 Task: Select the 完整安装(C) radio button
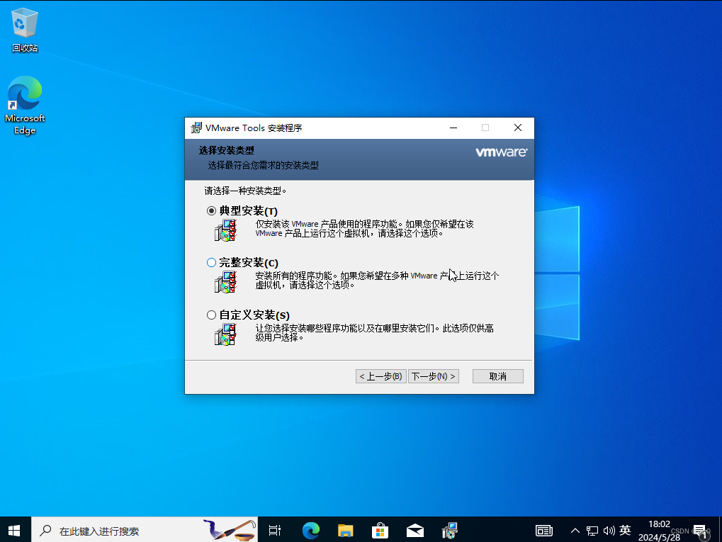coord(211,262)
